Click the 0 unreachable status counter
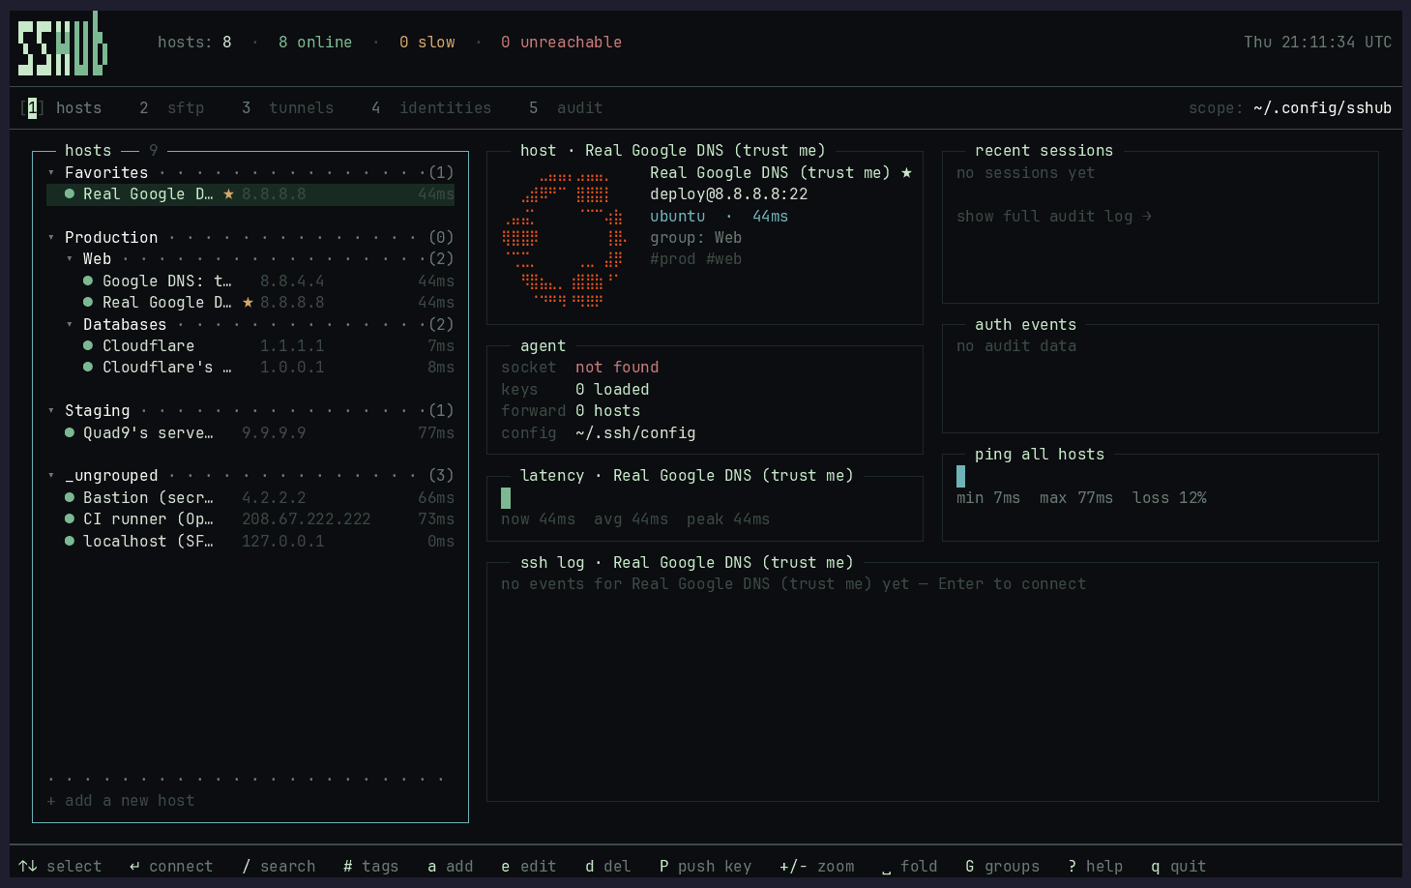This screenshot has height=888, width=1411. (x=562, y=43)
